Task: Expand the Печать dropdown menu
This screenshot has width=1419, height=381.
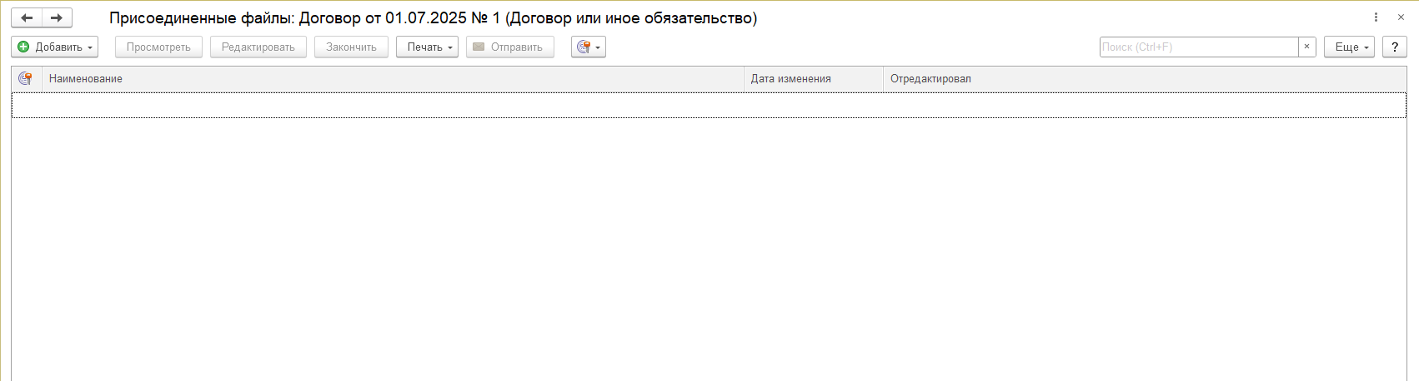Action: click(427, 47)
